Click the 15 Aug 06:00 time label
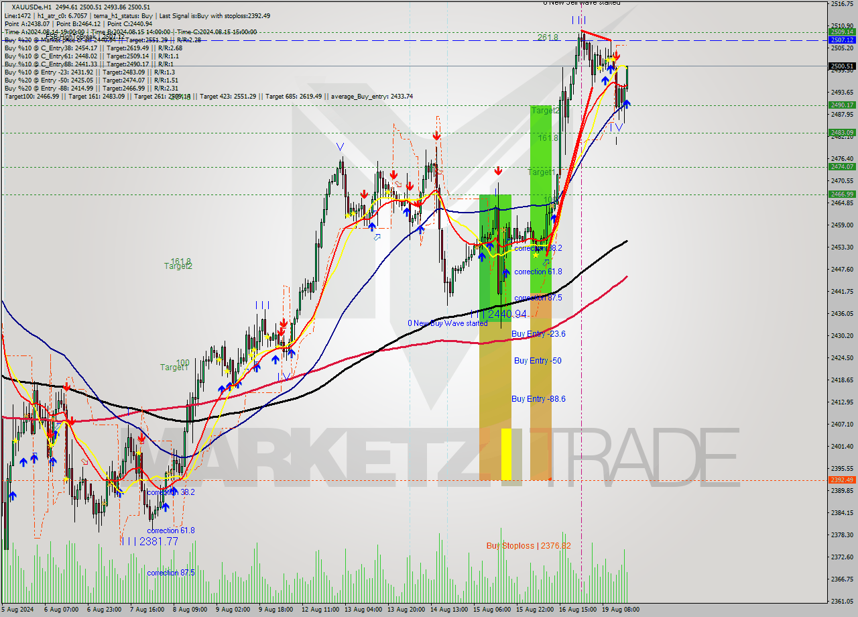Image resolution: width=858 pixels, height=617 pixels. coord(492,610)
